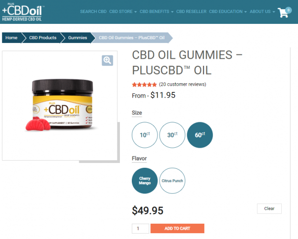
Task: Select the 60ct size option
Action: [x=200, y=135]
